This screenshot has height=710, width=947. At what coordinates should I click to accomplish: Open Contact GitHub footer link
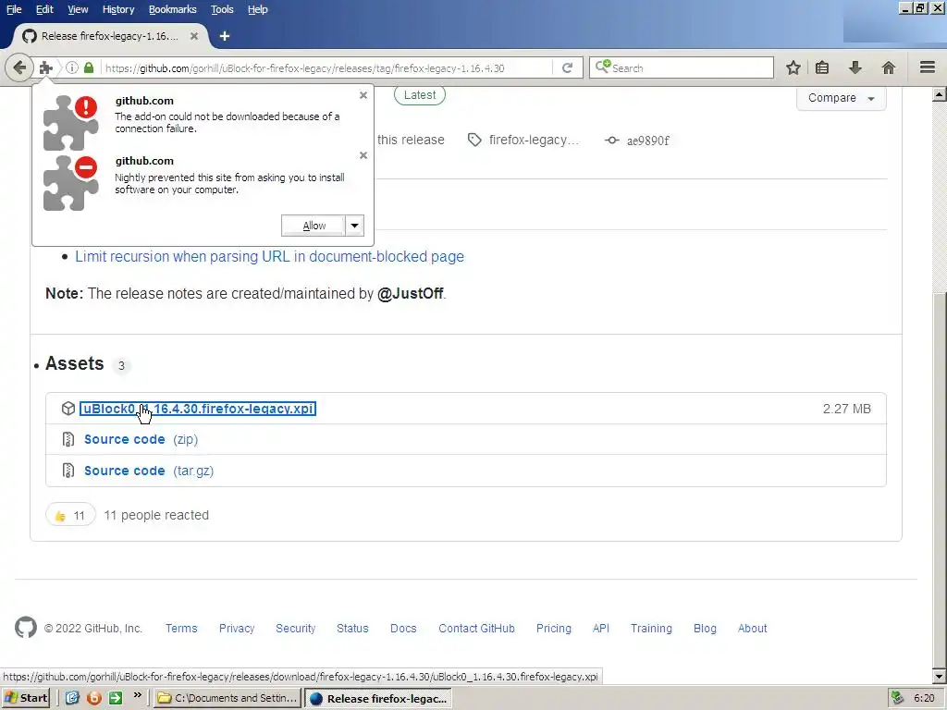point(476,628)
